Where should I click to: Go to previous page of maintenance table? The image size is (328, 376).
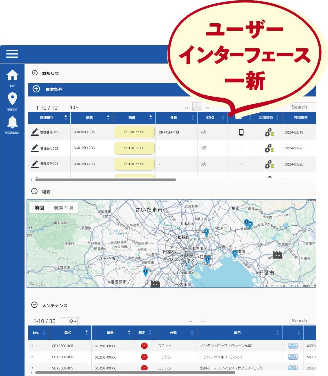point(191,321)
